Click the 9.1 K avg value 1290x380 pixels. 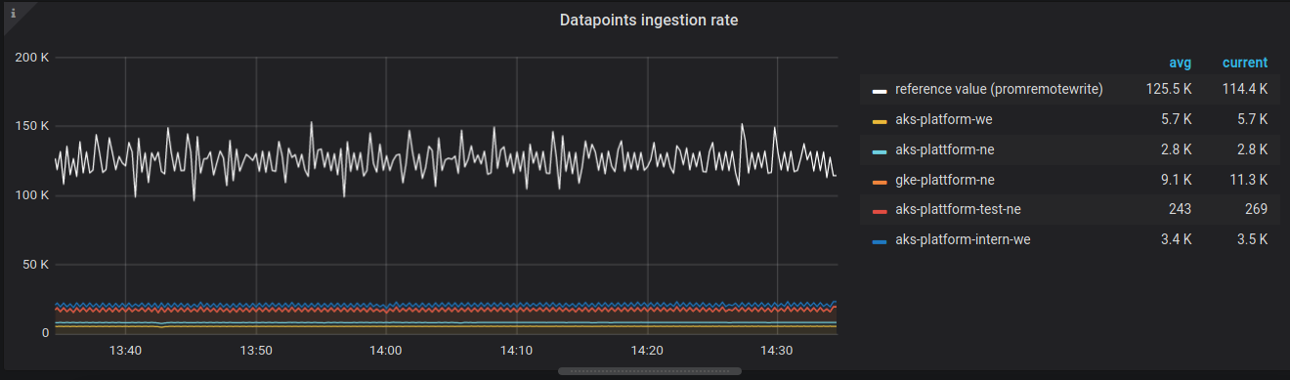click(1176, 180)
